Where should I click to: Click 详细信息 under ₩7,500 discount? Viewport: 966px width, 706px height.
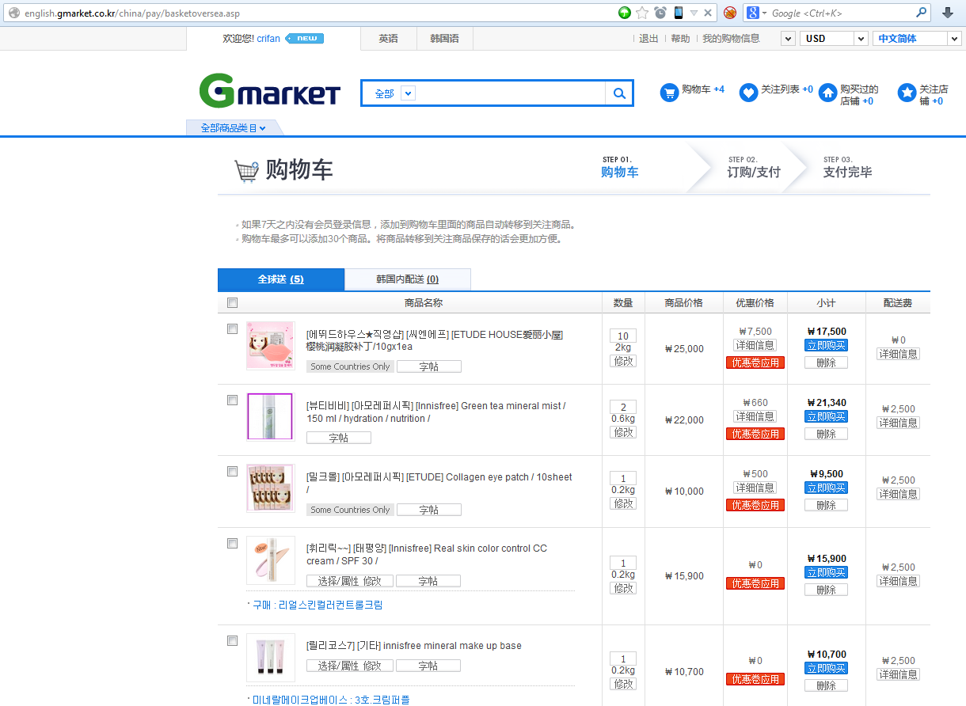[755, 345]
